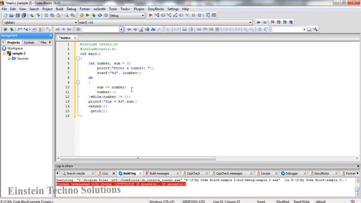Click the DoxyBlocks /** block comment icon

pos(20,29)
